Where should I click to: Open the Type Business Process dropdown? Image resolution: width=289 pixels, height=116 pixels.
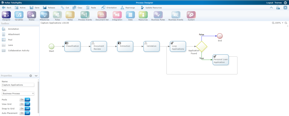point(18,94)
